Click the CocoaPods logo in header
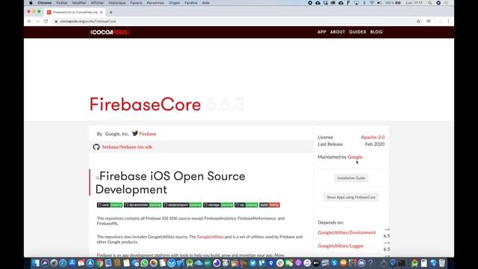 110,32
